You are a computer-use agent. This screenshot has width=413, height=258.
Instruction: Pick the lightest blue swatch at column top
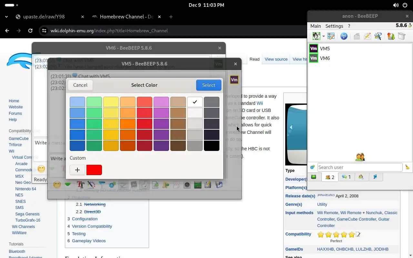[77, 102]
